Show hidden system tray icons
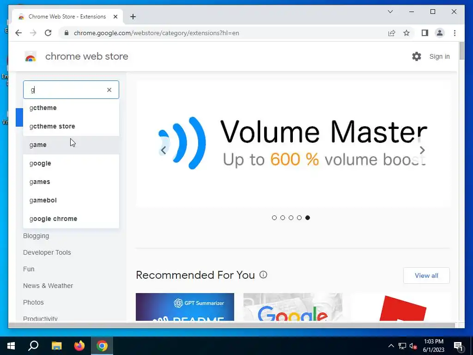Viewport: 473px width, 355px height. click(391, 346)
